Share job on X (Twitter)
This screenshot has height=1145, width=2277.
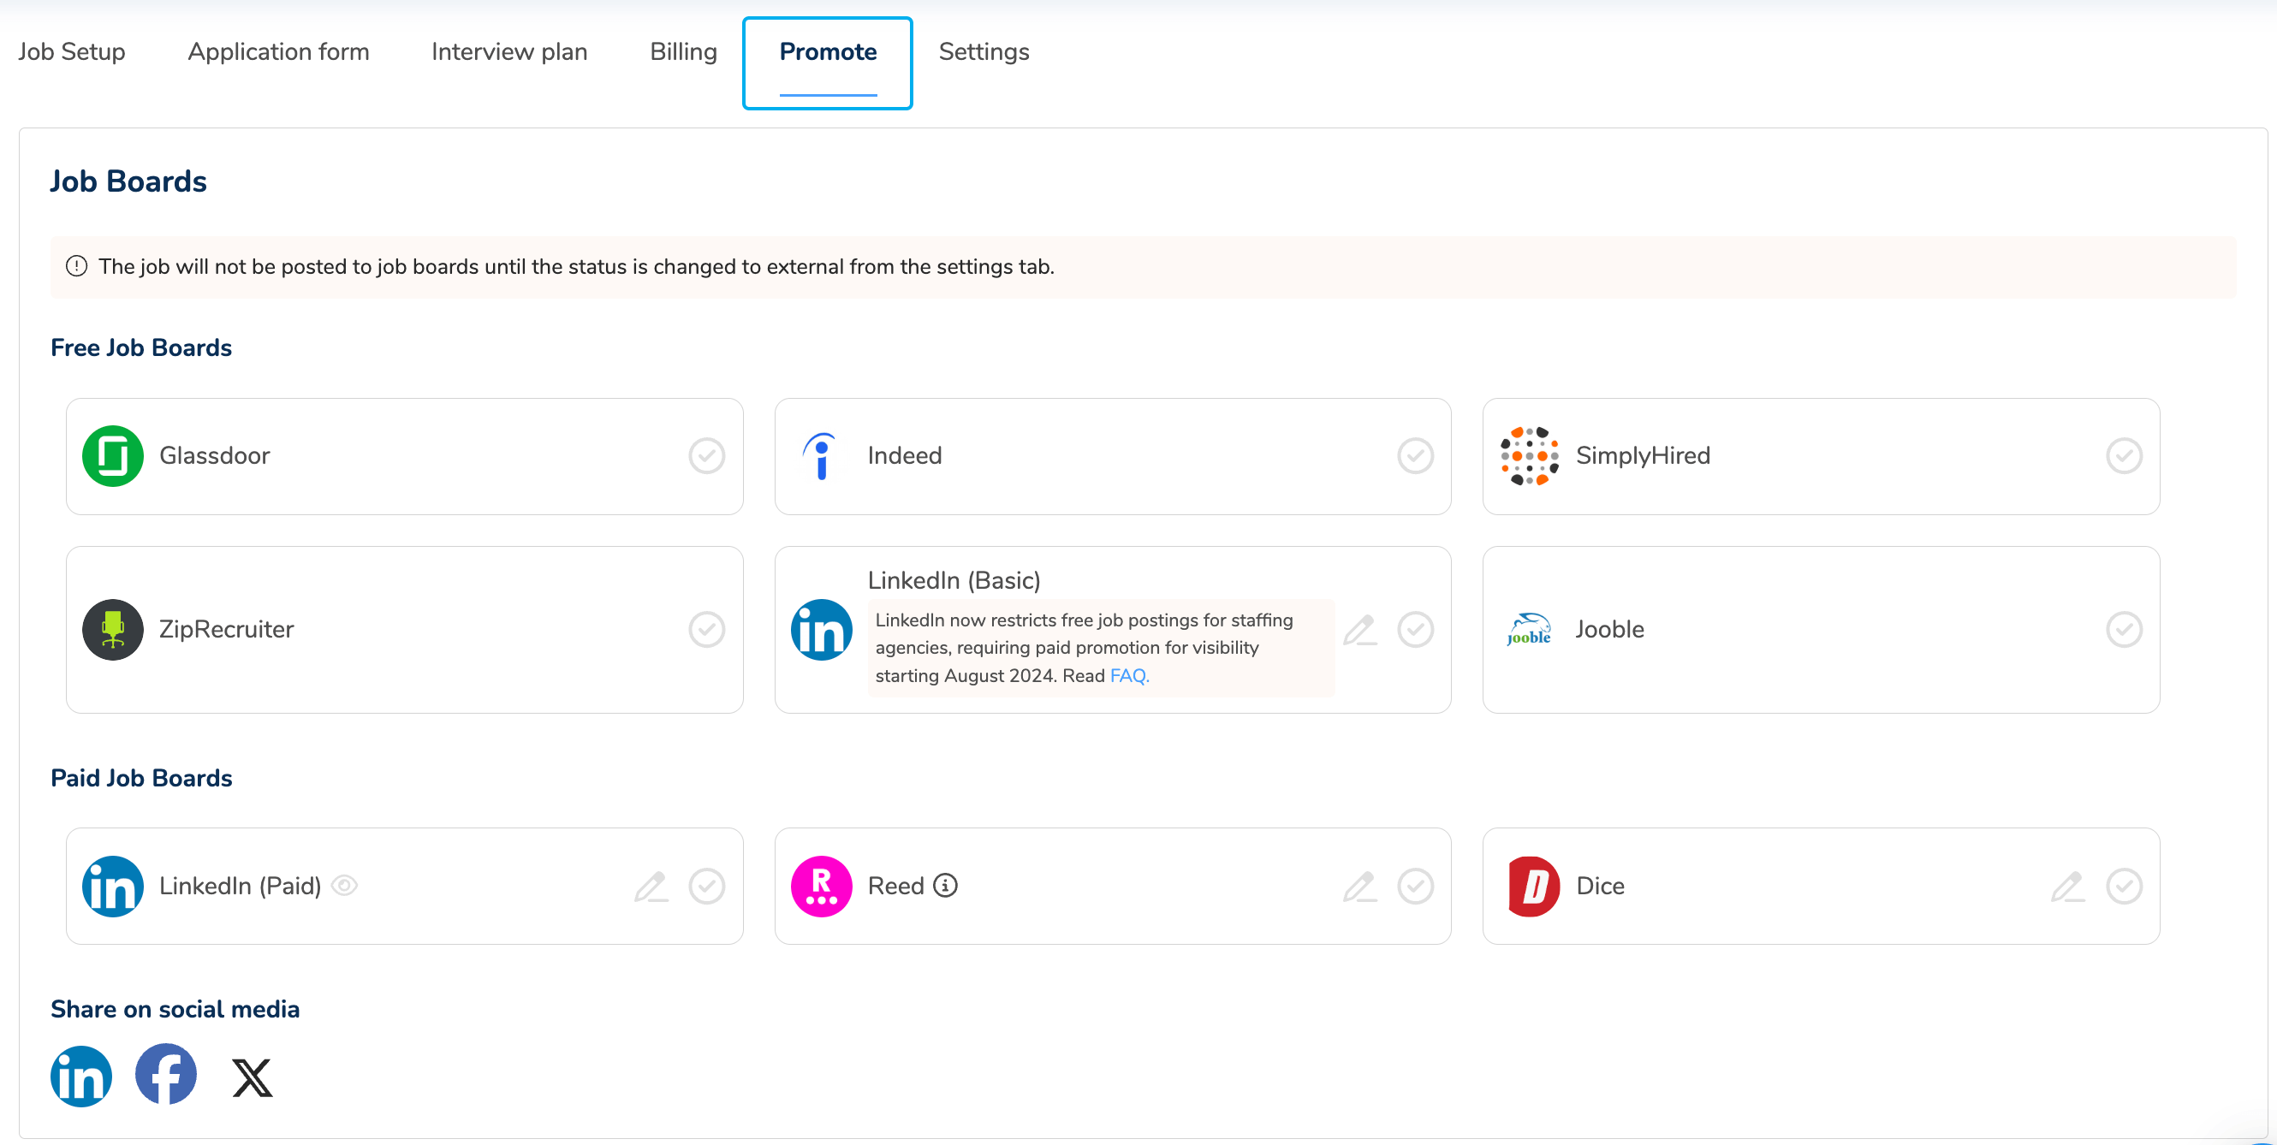pos(252,1078)
